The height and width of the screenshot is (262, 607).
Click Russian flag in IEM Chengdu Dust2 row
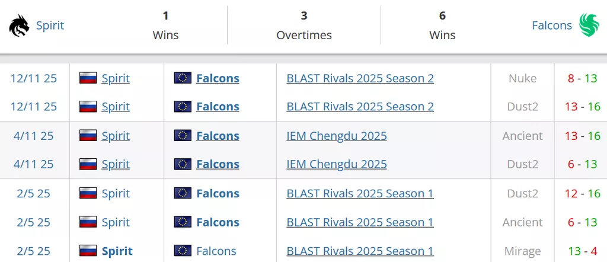click(x=88, y=164)
